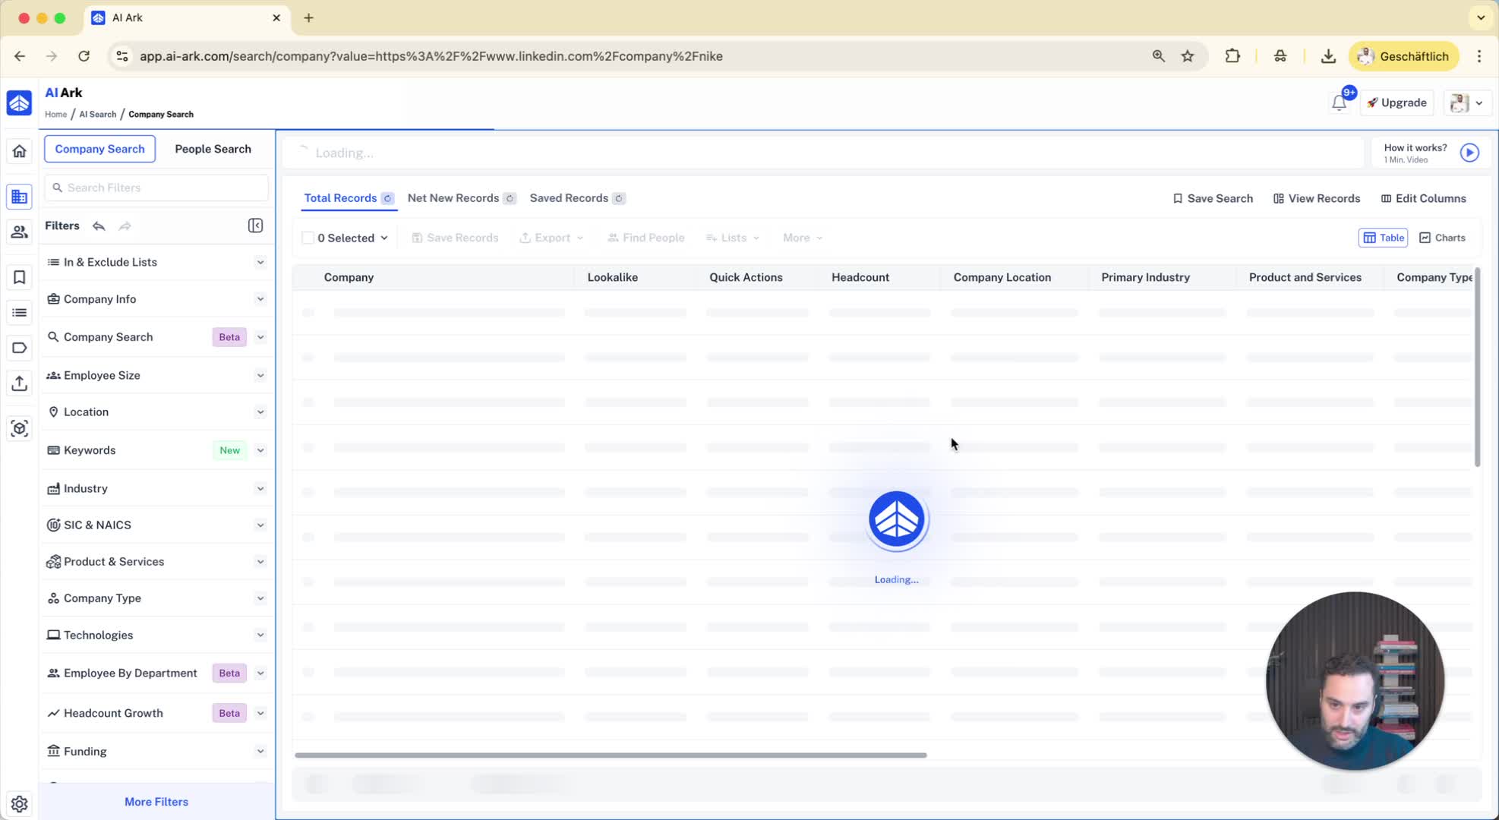
Task: Open the home icon in left sidebar
Action: click(19, 151)
